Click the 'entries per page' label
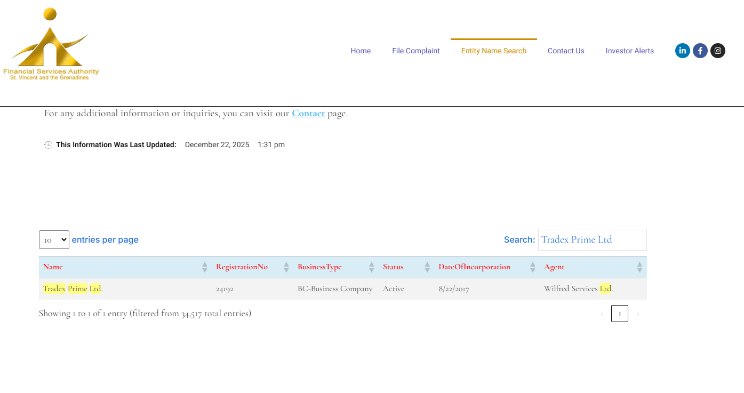The image size is (744, 393). coord(105,240)
